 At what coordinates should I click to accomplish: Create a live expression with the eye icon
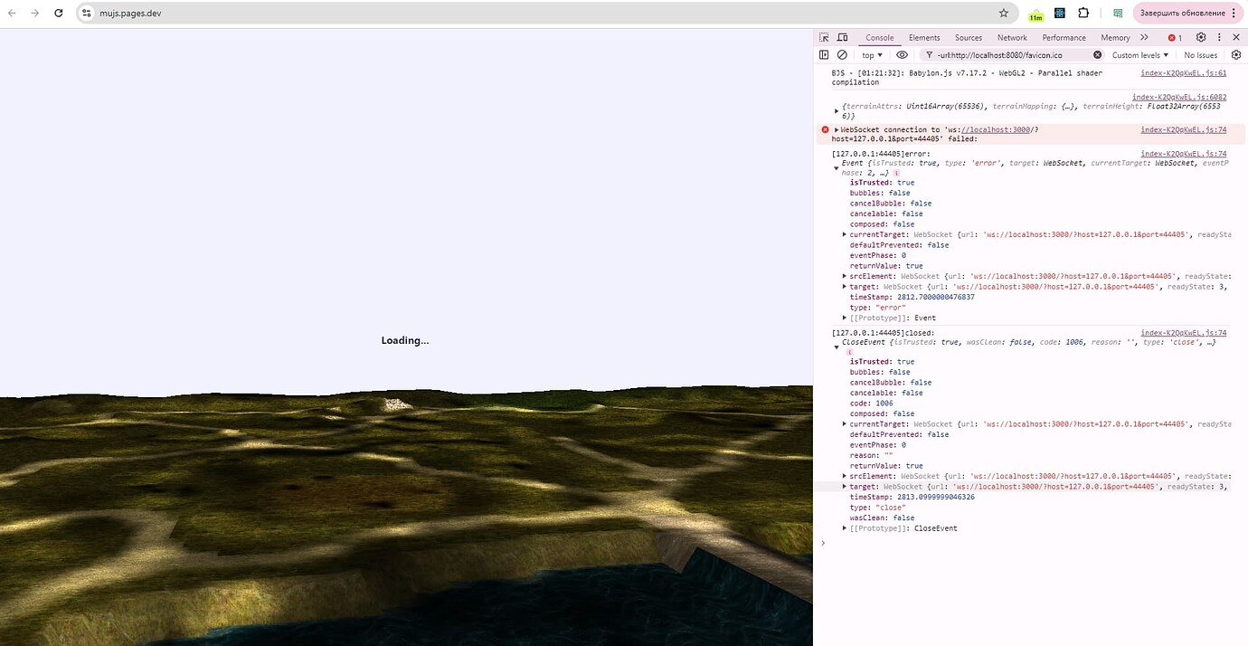point(902,54)
